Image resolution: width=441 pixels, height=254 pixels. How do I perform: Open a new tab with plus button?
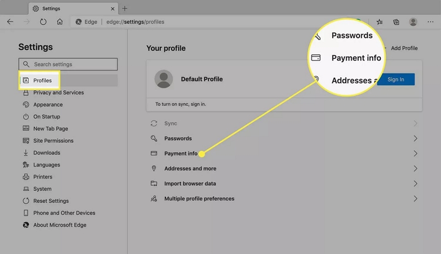pos(125,9)
